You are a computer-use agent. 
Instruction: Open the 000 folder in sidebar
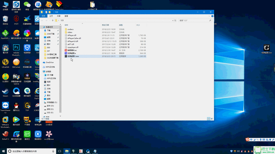[x=48, y=47]
